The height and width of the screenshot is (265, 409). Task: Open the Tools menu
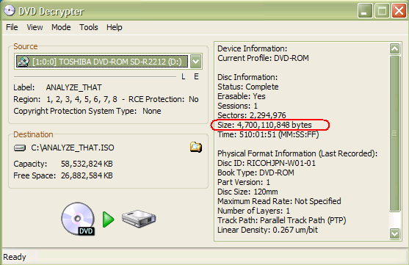pos(89,27)
